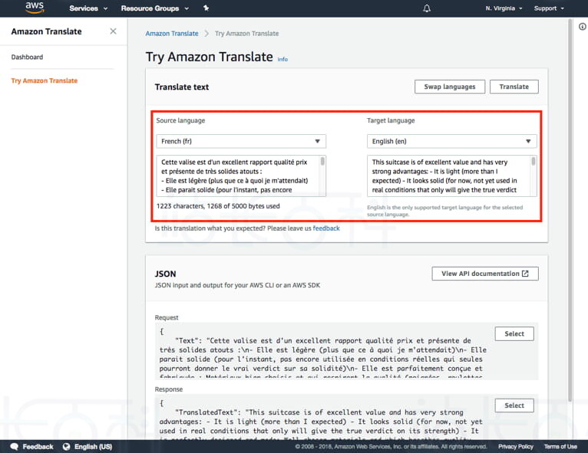The image size is (588, 453).
Task: Select the Request JSON text
Action: 514,333
